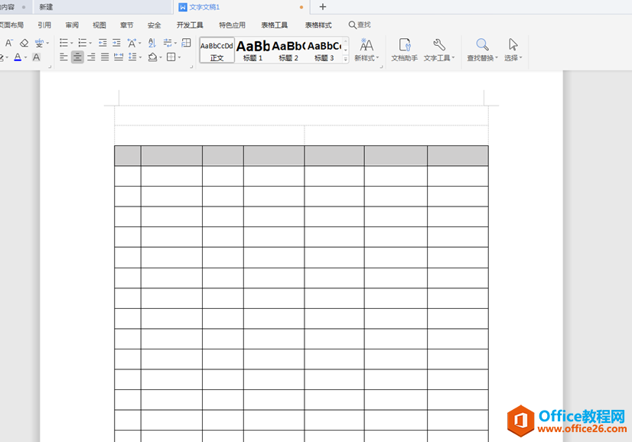Click the 新样式 new style icon
The height and width of the screenshot is (442, 632).
(366, 50)
